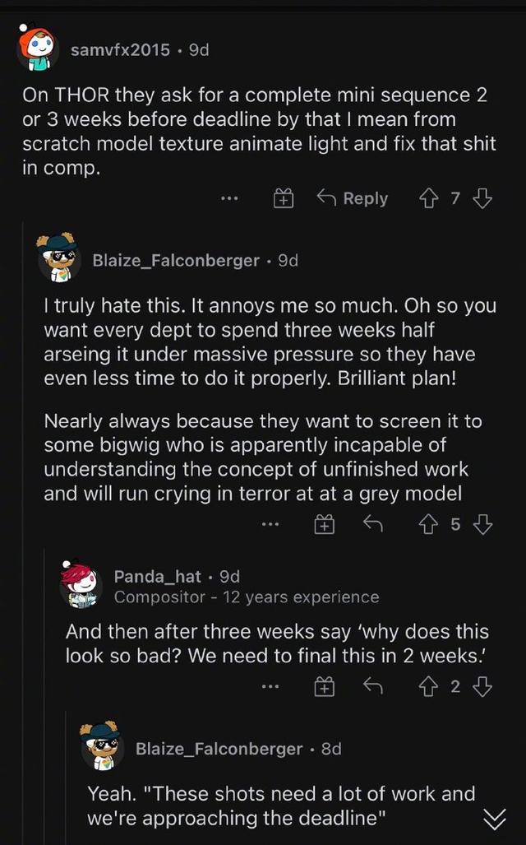This screenshot has width=526, height=845.
Task: Click Blaize_Falconberger's avatar on 9d comment
Action: coord(58,258)
